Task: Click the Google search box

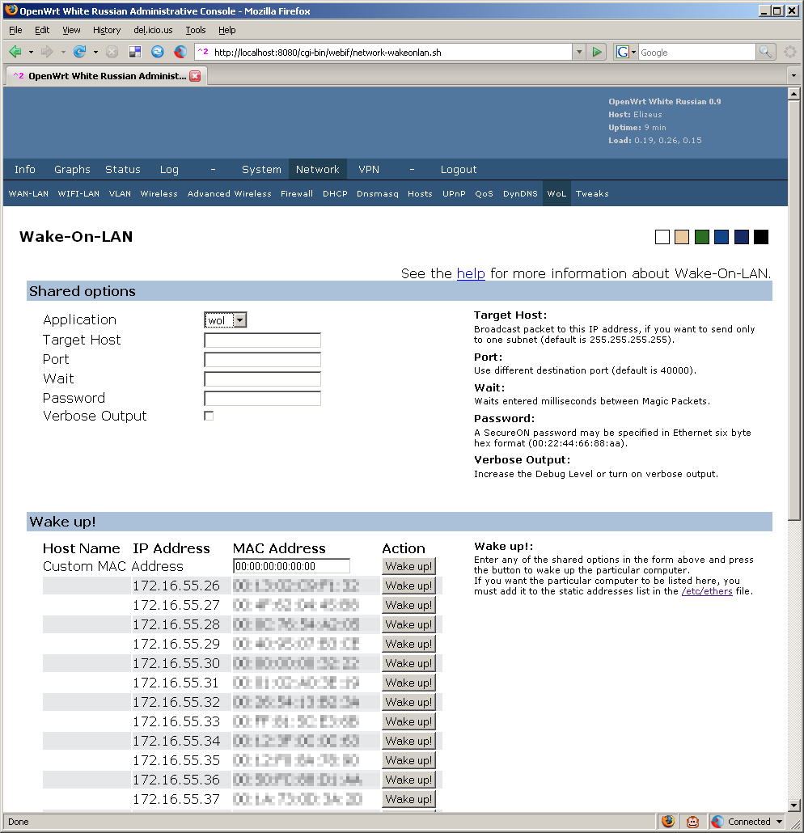Action: coord(696,52)
